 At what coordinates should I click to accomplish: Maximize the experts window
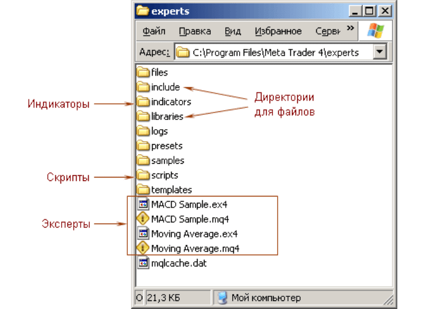[x=369, y=11]
